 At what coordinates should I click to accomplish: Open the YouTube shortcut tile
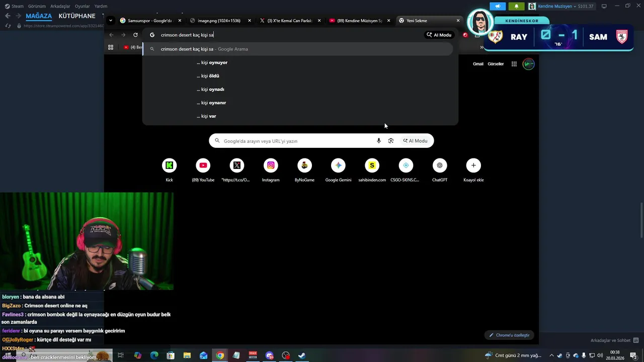(203, 170)
